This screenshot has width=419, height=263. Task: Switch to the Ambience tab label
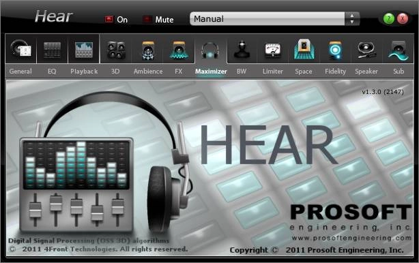tap(148, 72)
